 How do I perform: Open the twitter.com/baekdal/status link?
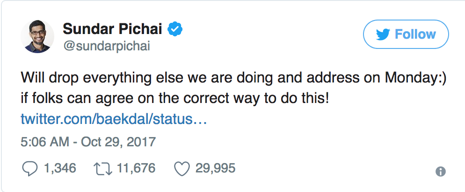click(114, 119)
